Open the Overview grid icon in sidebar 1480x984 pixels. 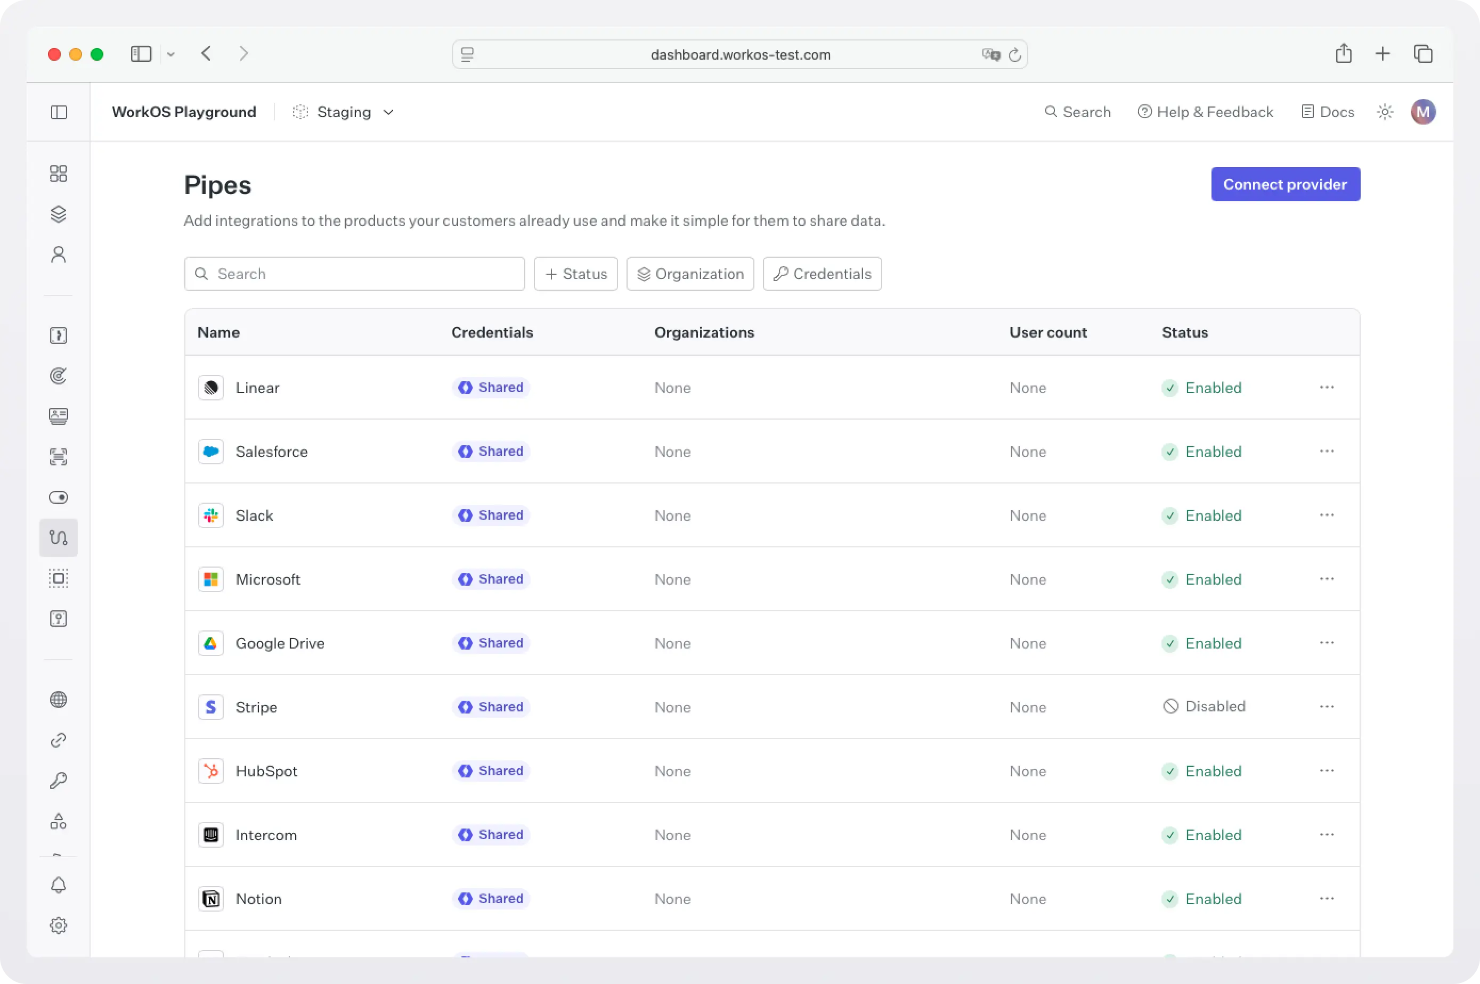[x=59, y=173]
